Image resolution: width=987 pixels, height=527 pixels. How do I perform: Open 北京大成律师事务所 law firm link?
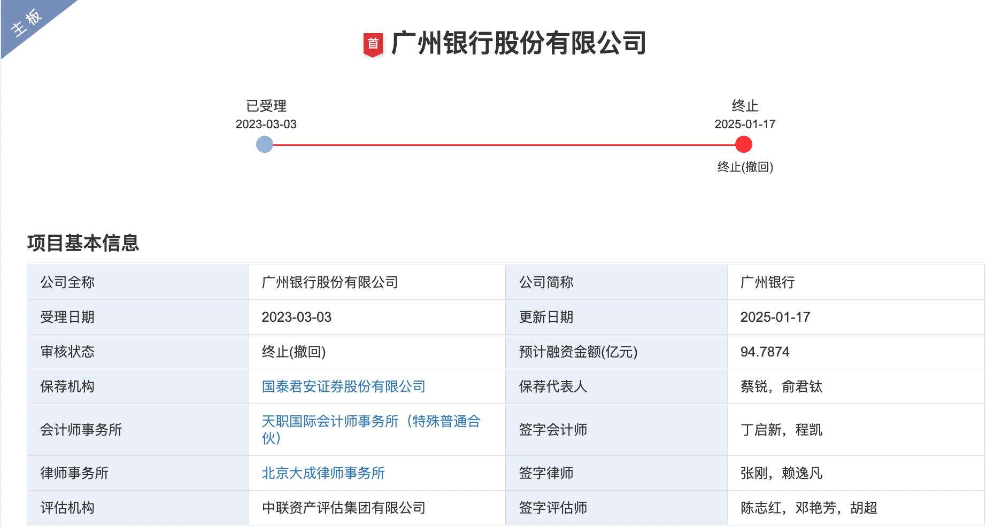click(323, 473)
